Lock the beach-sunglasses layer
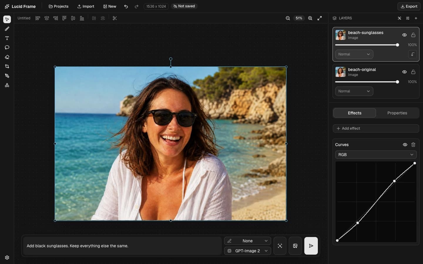Image resolution: width=423 pixels, height=264 pixels. pos(413,35)
